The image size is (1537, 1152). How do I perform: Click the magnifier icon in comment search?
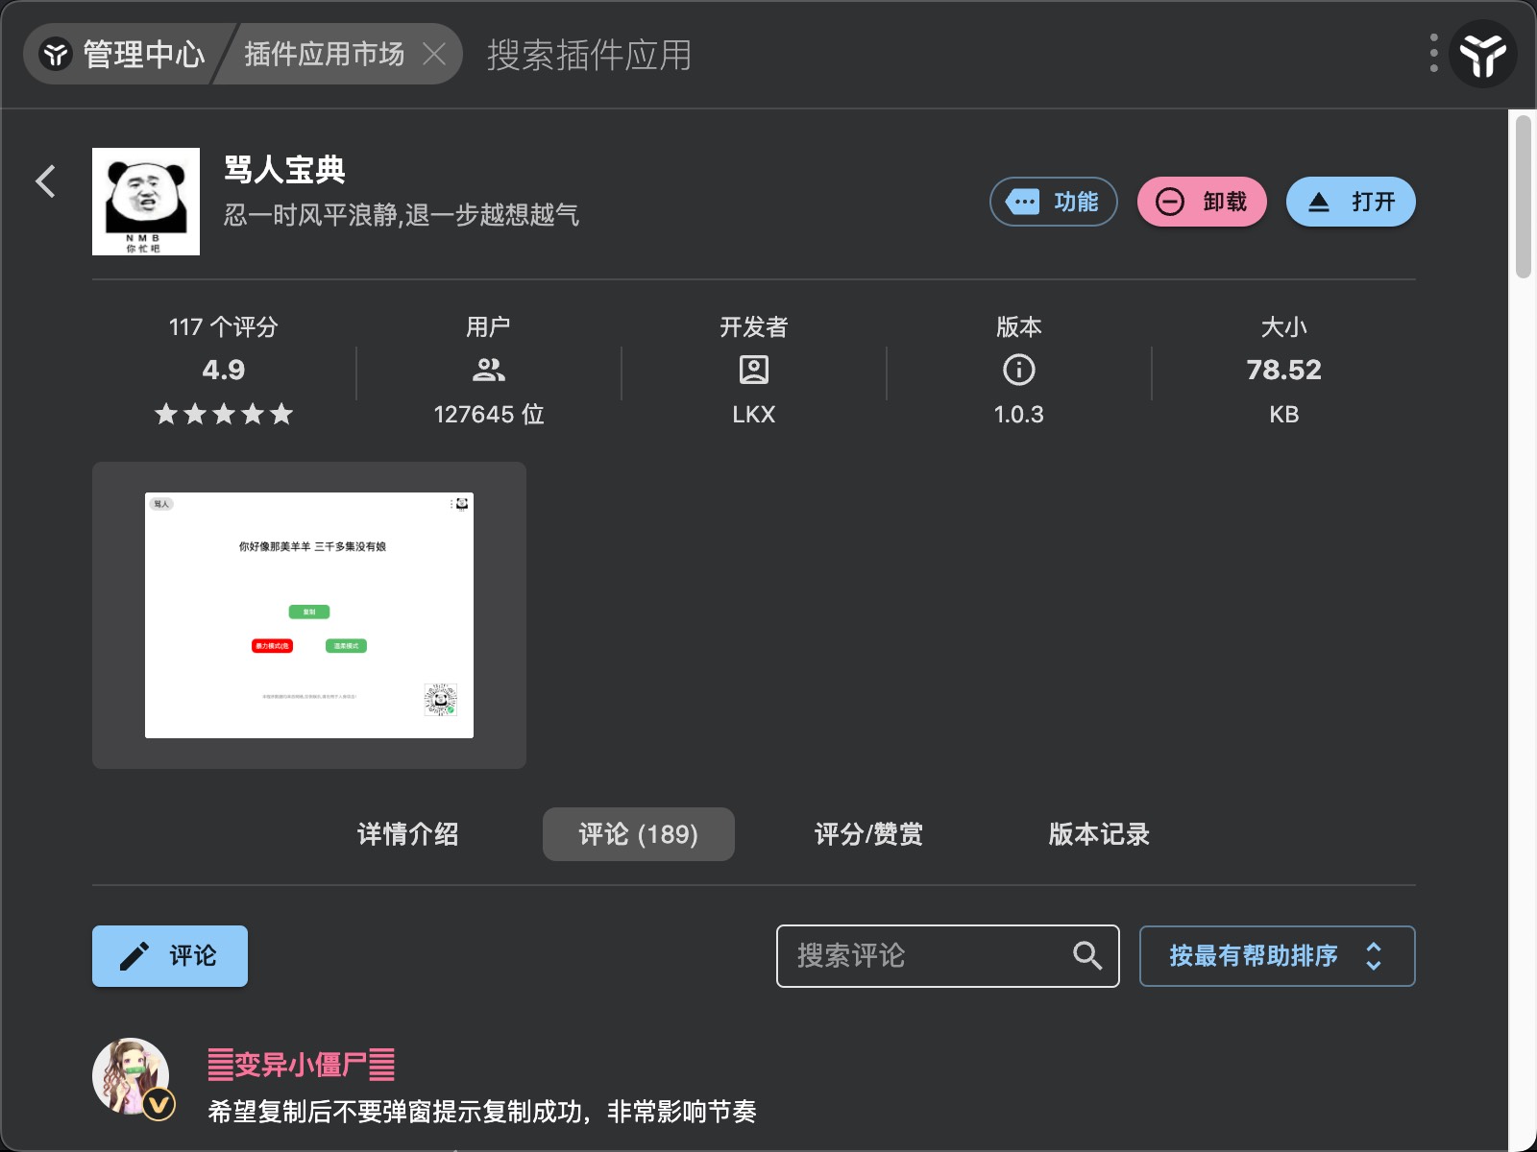(x=1086, y=955)
